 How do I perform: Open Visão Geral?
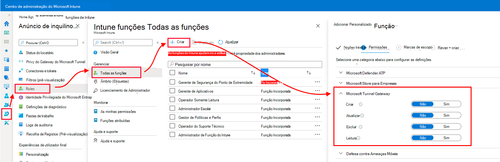(109, 52)
